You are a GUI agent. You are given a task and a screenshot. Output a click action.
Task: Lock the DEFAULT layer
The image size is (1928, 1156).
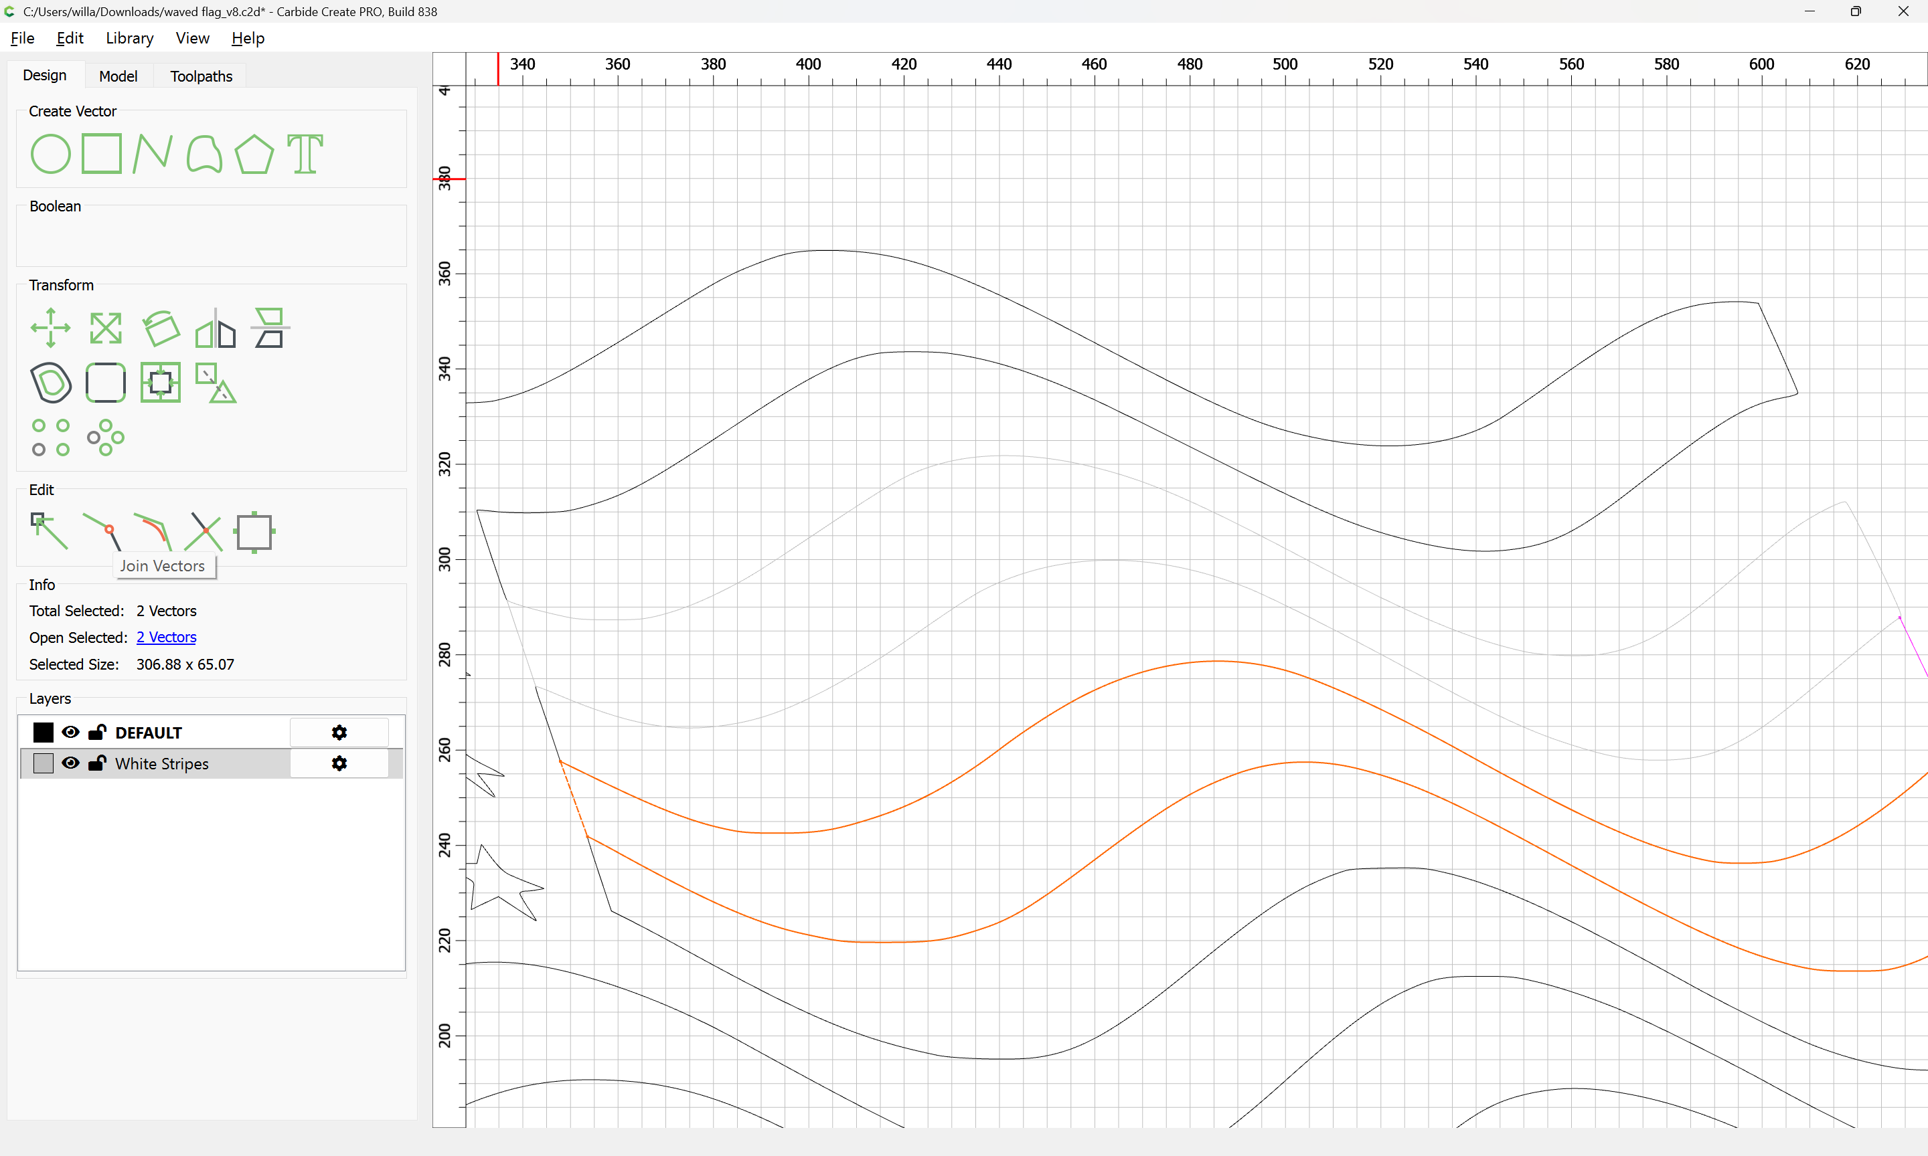point(98,733)
